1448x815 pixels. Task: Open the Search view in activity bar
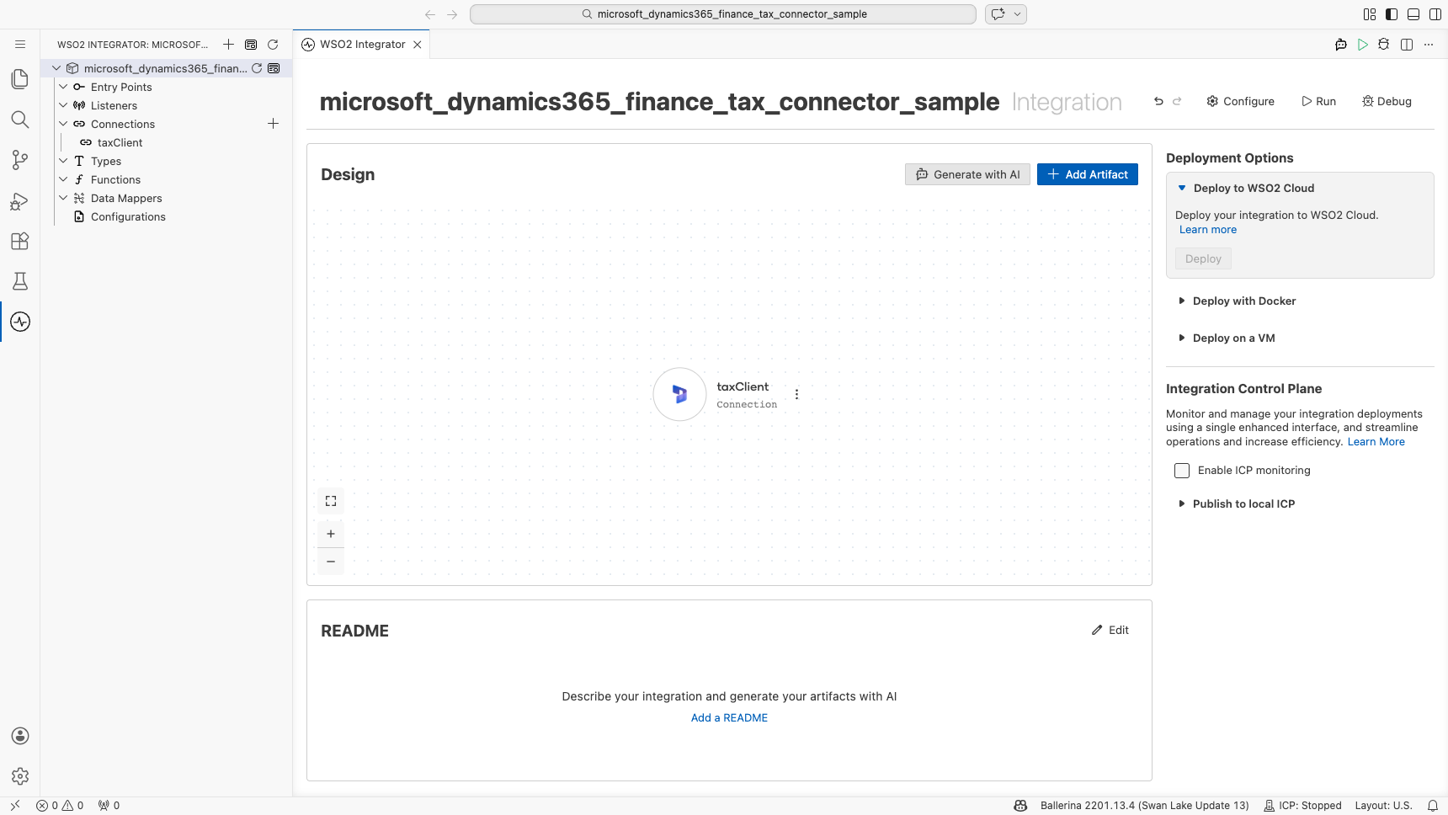[x=20, y=120]
